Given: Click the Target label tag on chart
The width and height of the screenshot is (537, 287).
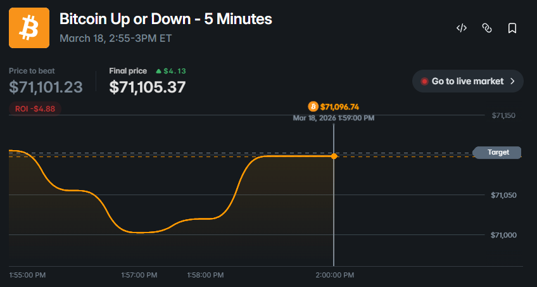Looking at the screenshot, I should click(x=497, y=153).
